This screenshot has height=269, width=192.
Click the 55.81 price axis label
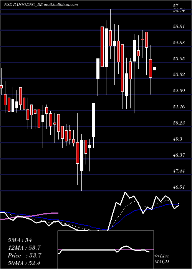click(179, 27)
